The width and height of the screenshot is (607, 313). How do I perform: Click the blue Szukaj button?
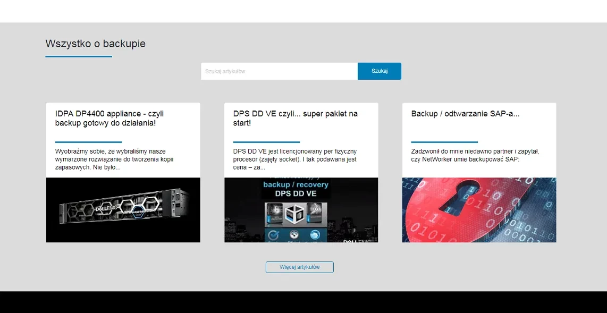pyautogui.click(x=380, y=71)
